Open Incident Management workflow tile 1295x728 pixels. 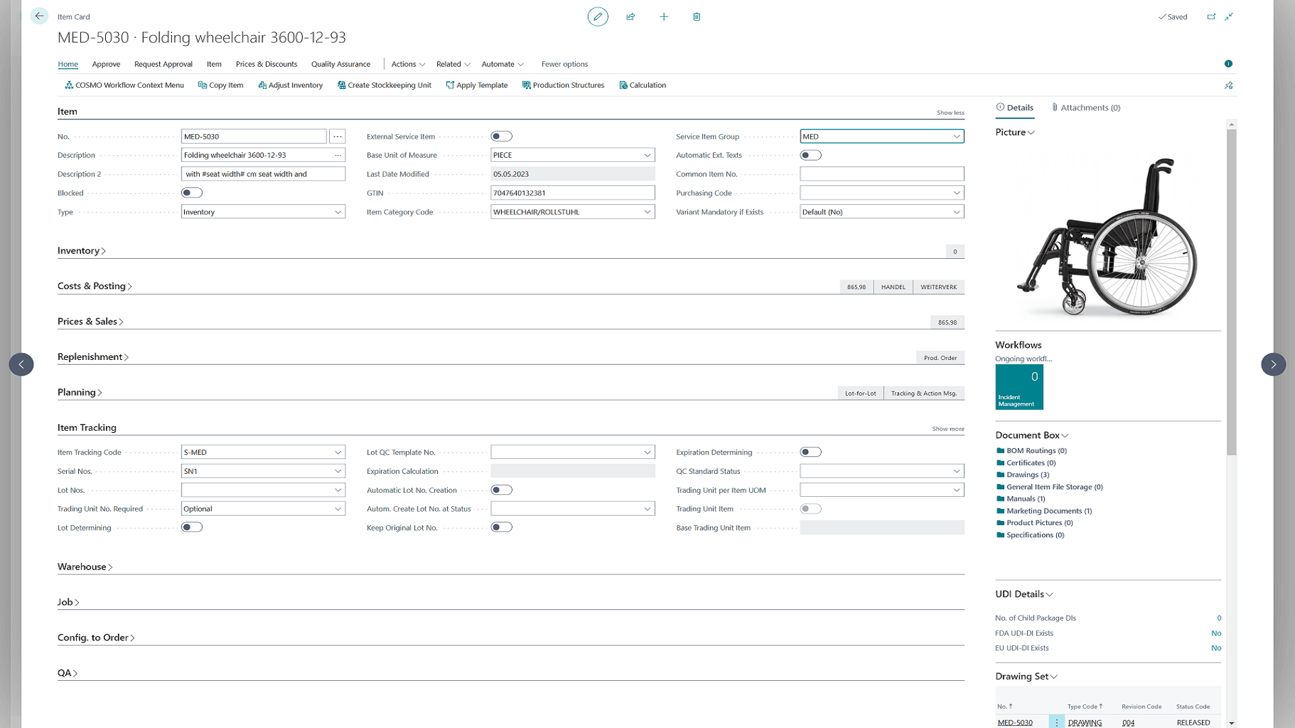pos(1019,387)
